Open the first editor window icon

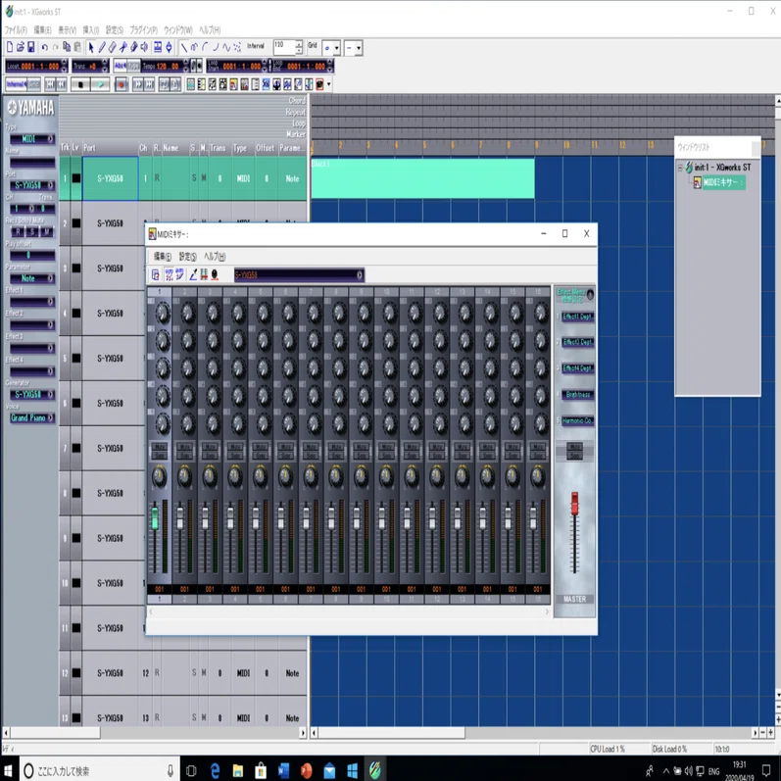coord(190,84)
